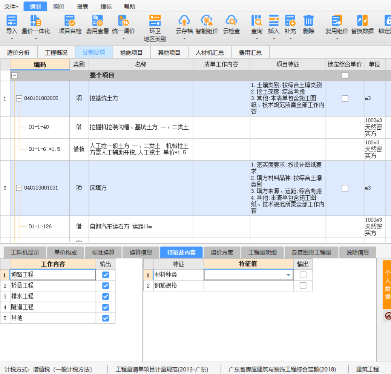Open the 文件 dropdown menu

(x=11, y=6)
